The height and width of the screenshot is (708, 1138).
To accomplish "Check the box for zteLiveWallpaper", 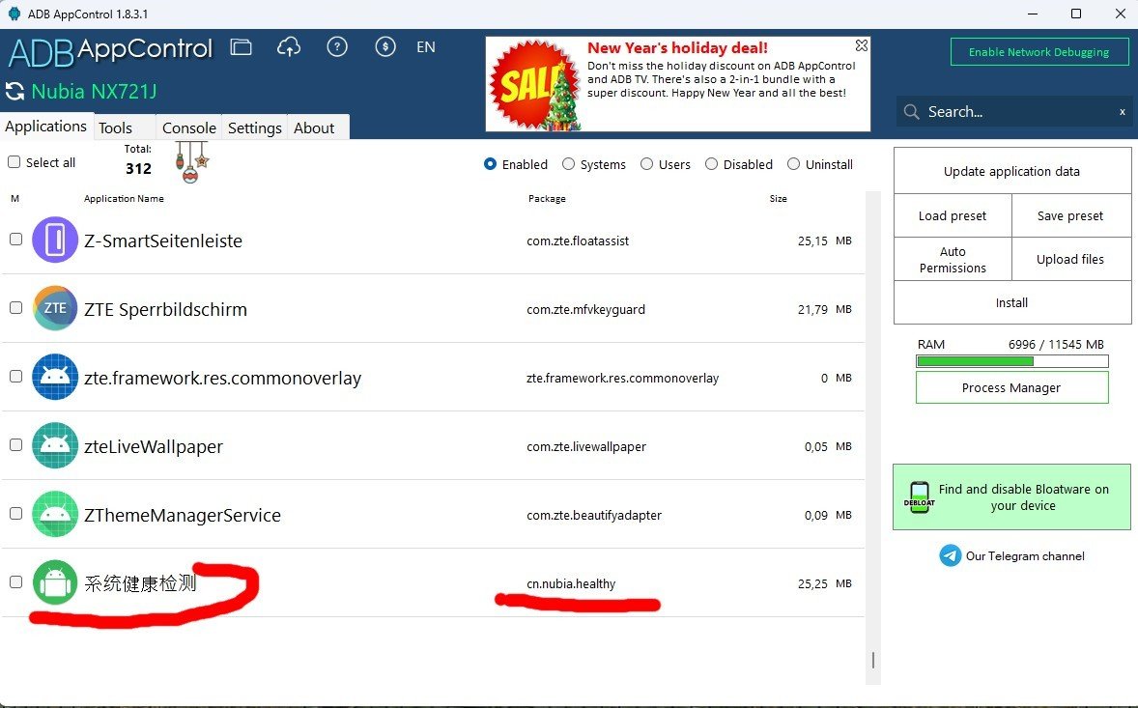I will [15, 445].
